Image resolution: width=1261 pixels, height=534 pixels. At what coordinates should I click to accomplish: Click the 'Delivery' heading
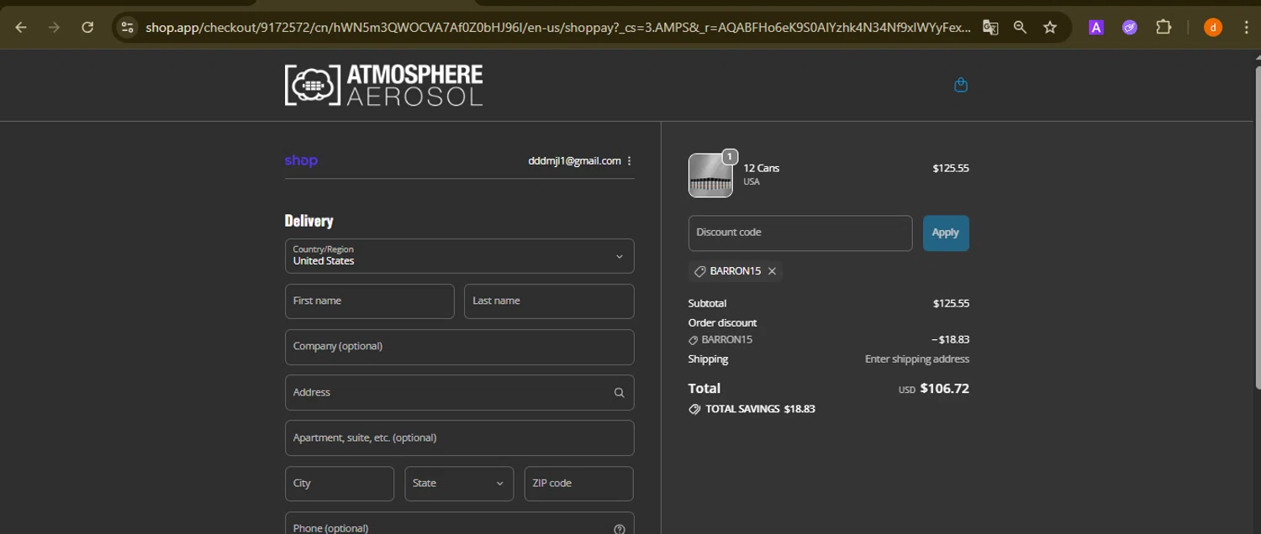[x=309, y=221]
